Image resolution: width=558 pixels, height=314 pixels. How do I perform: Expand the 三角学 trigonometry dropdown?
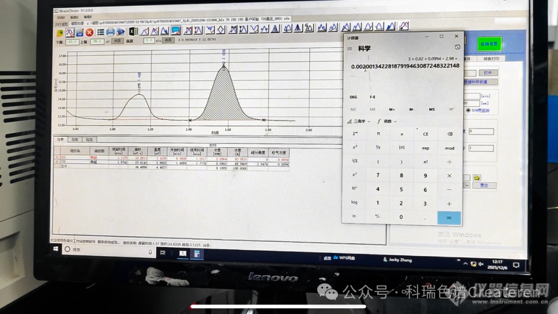coord(359,121)
